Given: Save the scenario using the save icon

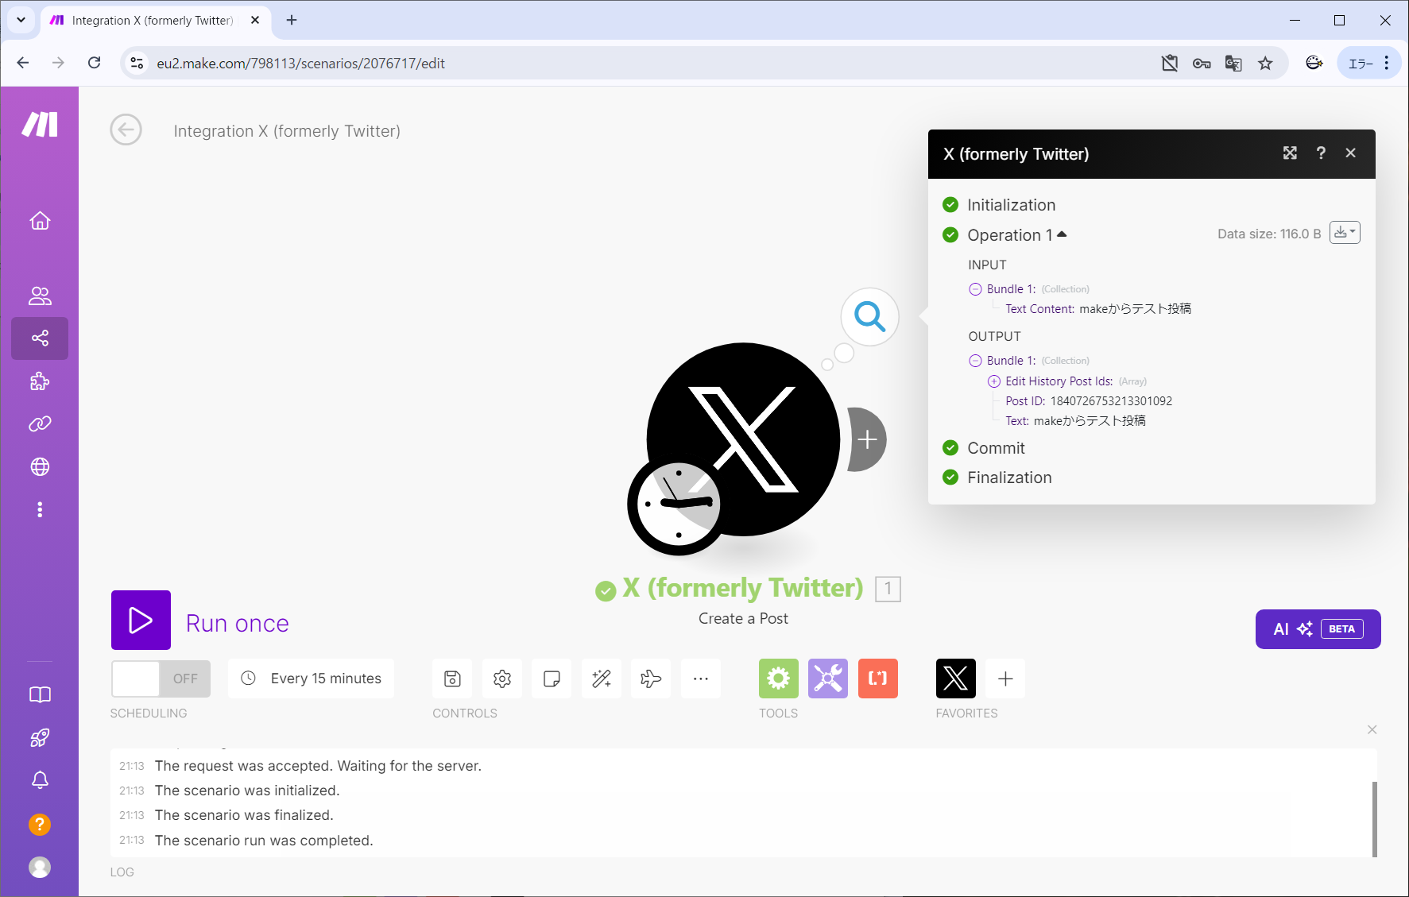Looking at the screenshot, I should click(x=451, y=679).
